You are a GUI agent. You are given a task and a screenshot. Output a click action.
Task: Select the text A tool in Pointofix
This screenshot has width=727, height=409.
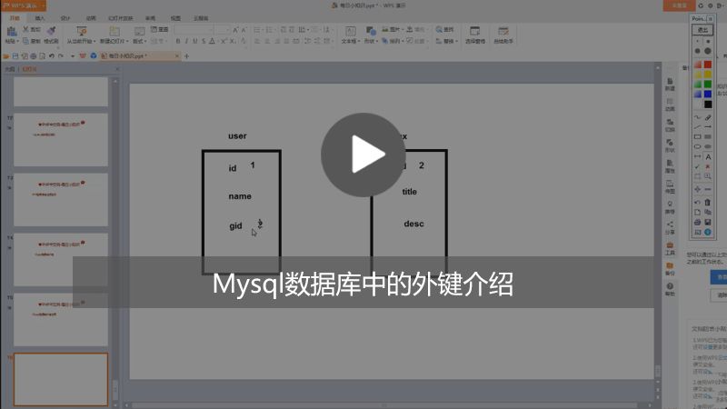tap(708, 156)
